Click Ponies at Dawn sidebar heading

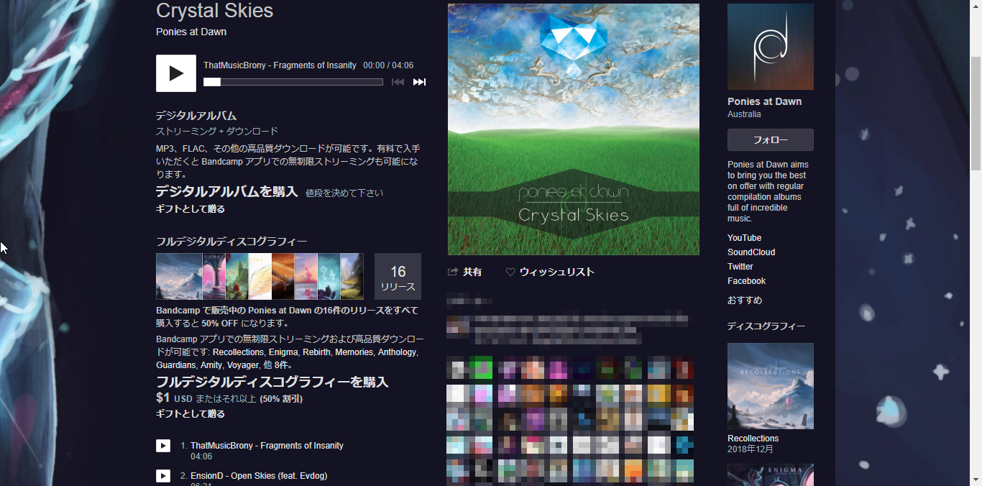(764, 101)
